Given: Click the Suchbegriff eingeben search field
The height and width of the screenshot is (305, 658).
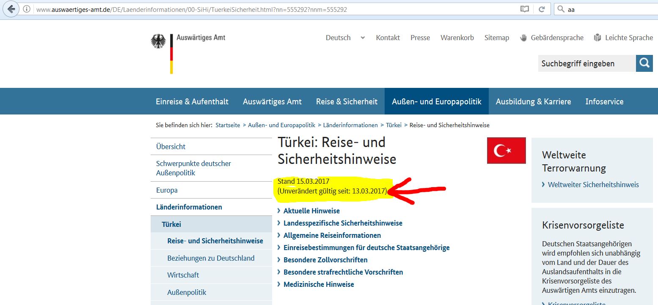Looking at the screenshot, I should click(586, 63).
